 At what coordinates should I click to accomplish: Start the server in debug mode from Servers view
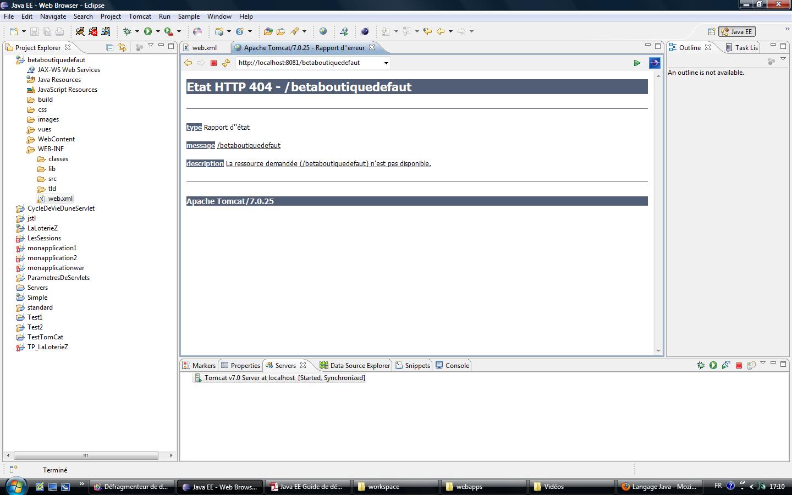point(701,365)
